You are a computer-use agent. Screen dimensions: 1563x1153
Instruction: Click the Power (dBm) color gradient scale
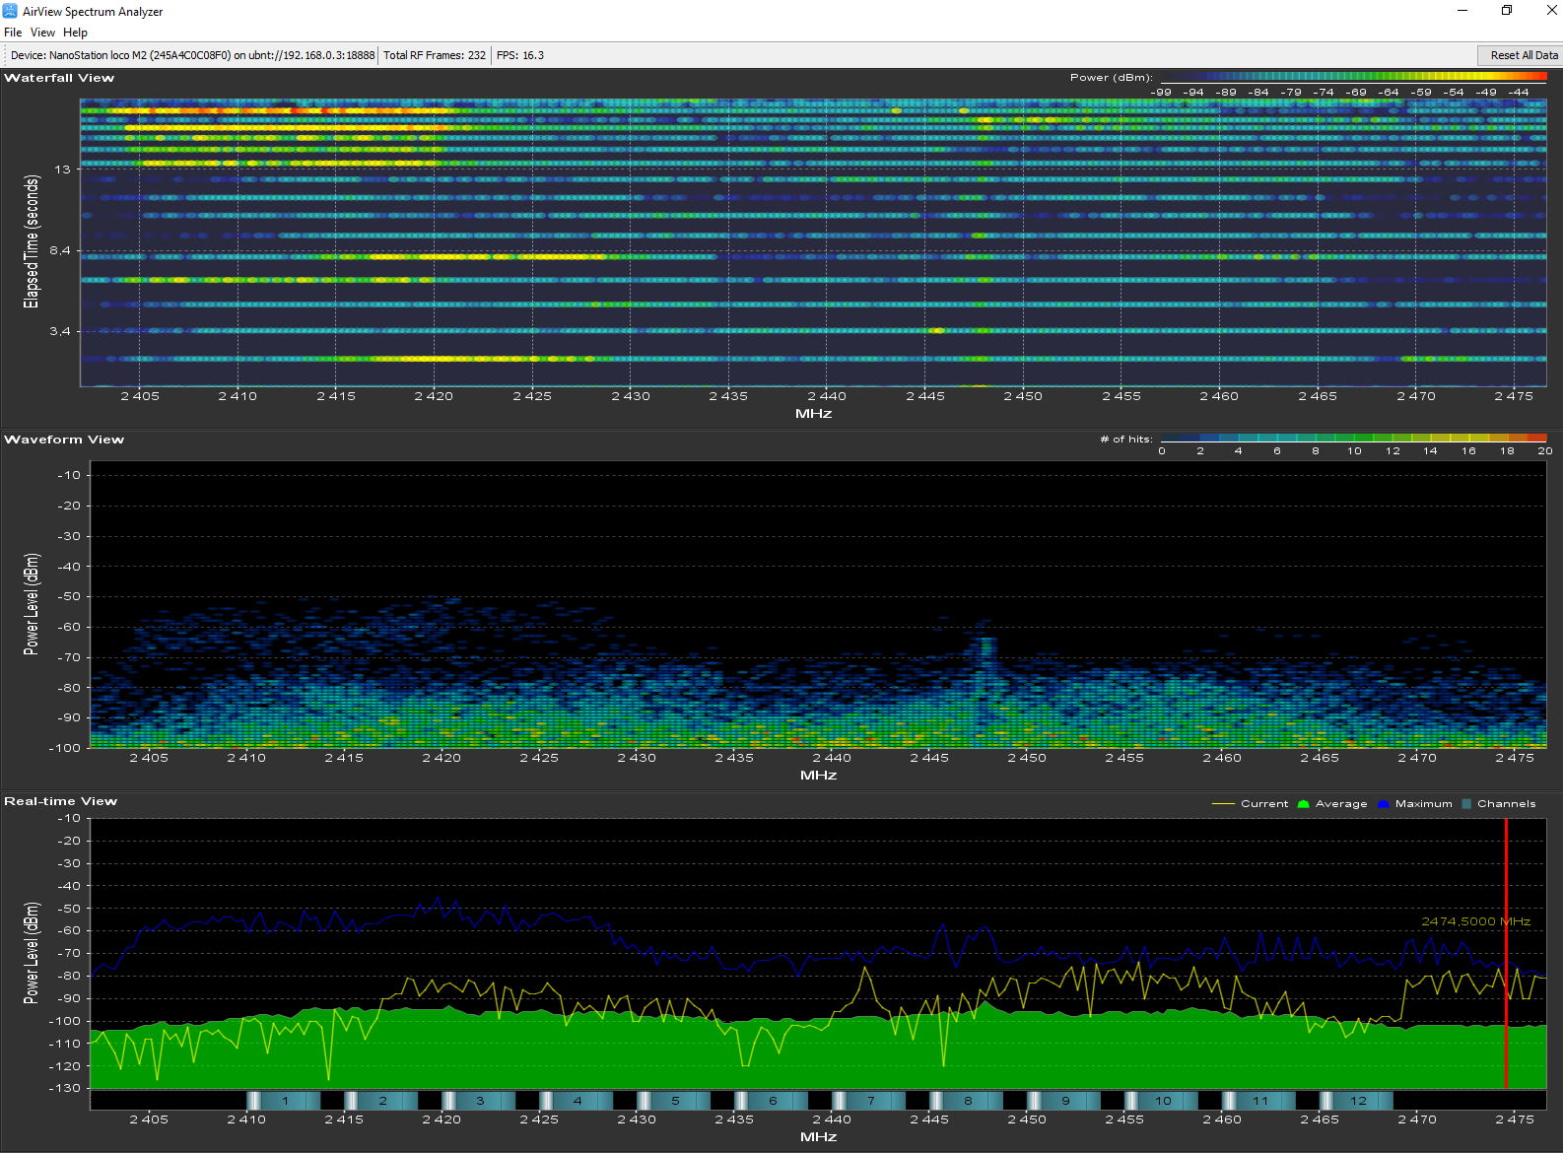tap(1353, 77)
